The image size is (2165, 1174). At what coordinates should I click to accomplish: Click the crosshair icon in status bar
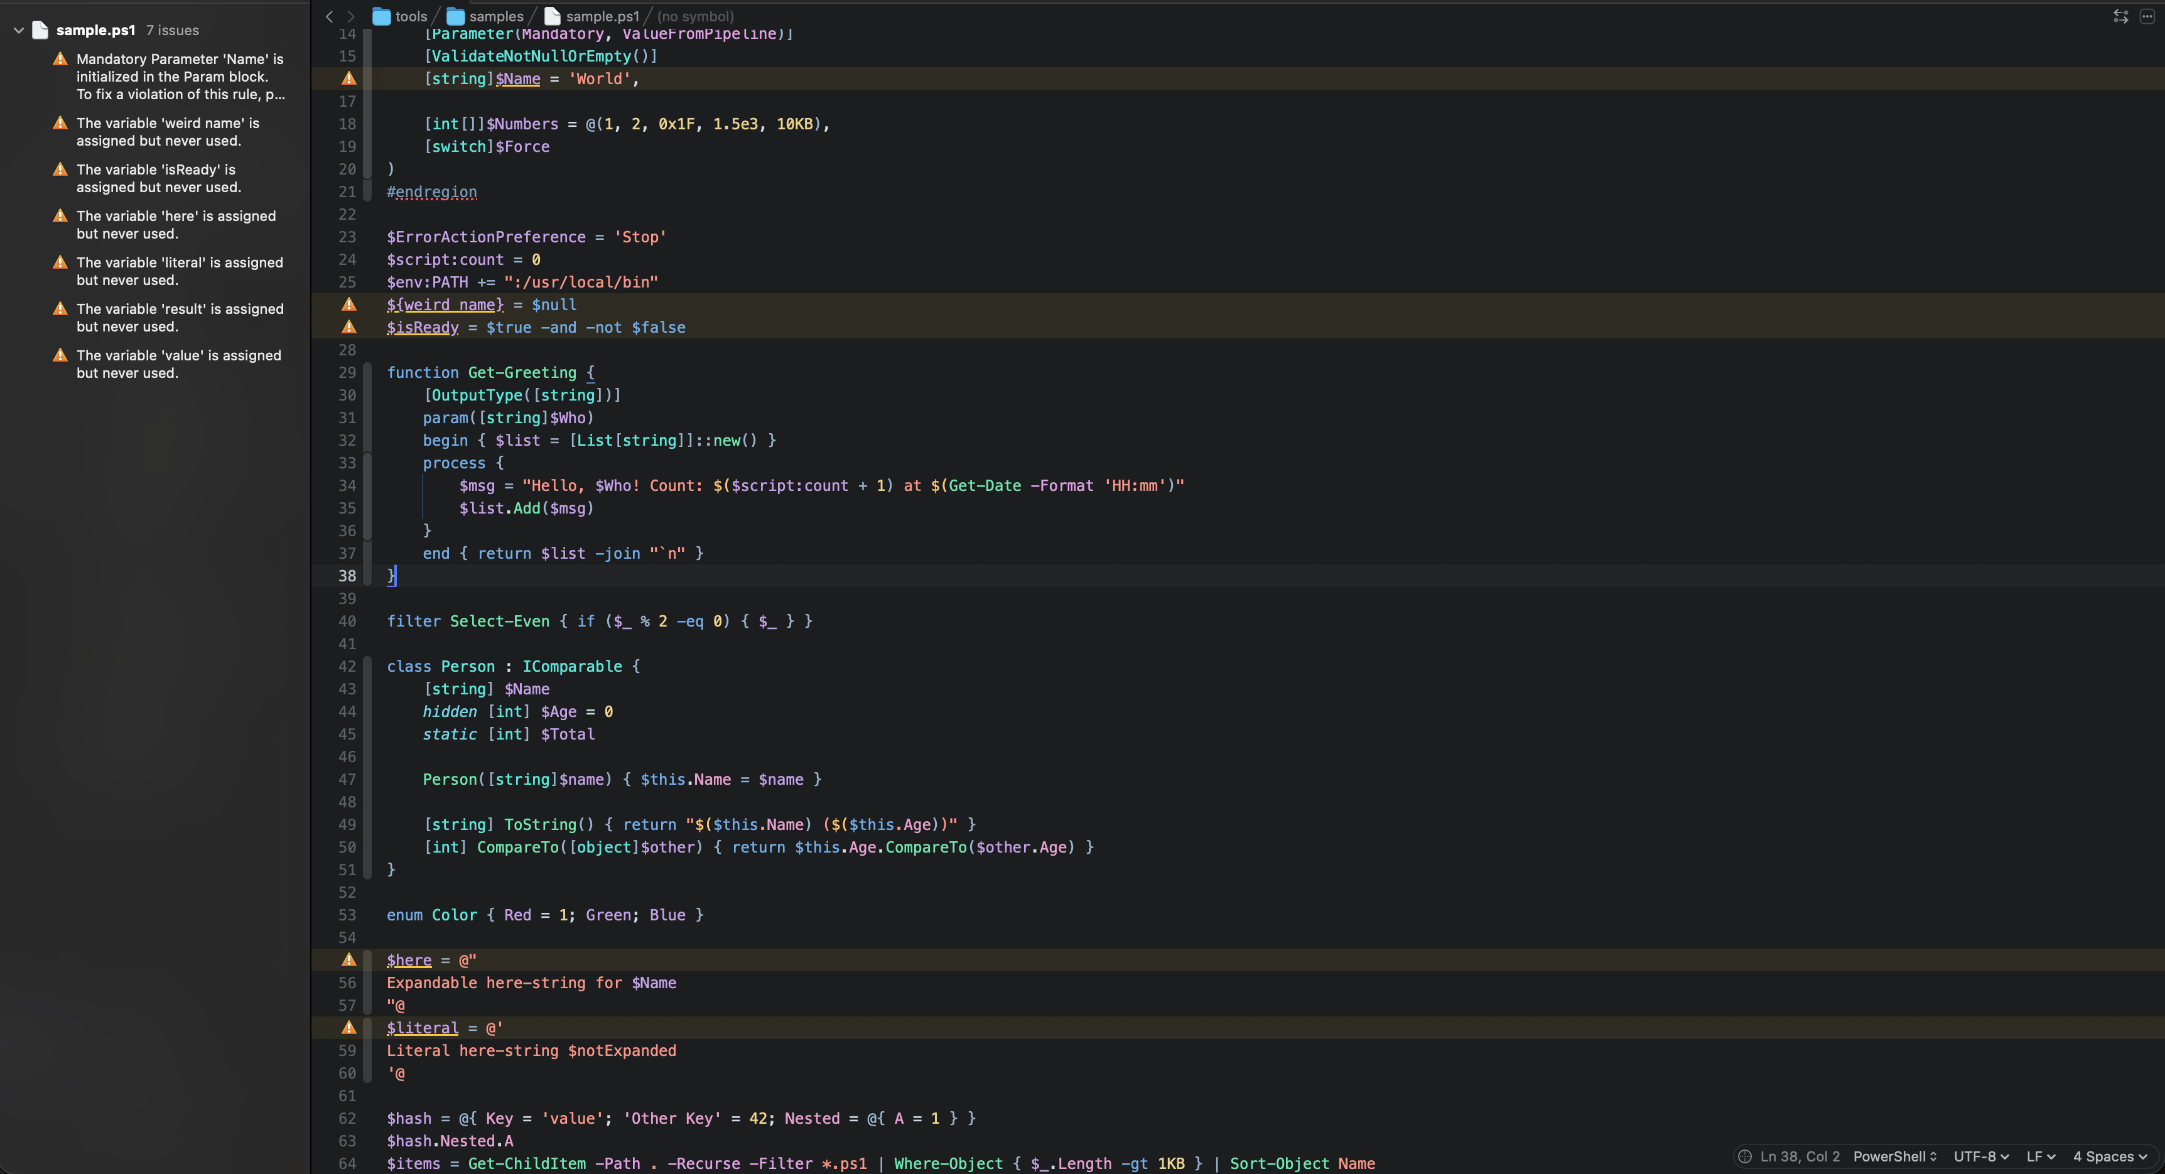(x=1745, y=1156)
